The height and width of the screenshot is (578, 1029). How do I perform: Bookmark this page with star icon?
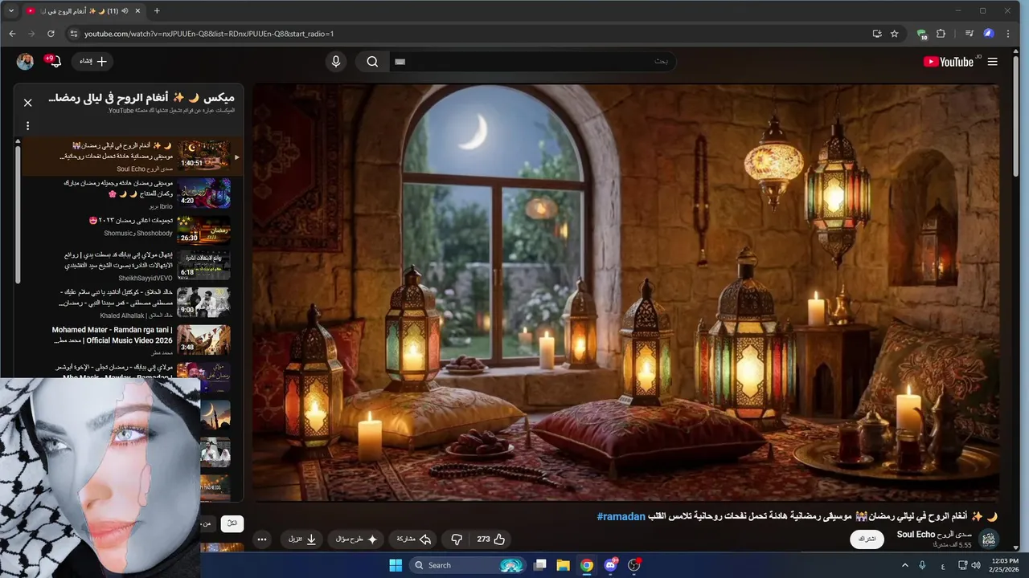[894, 34]
